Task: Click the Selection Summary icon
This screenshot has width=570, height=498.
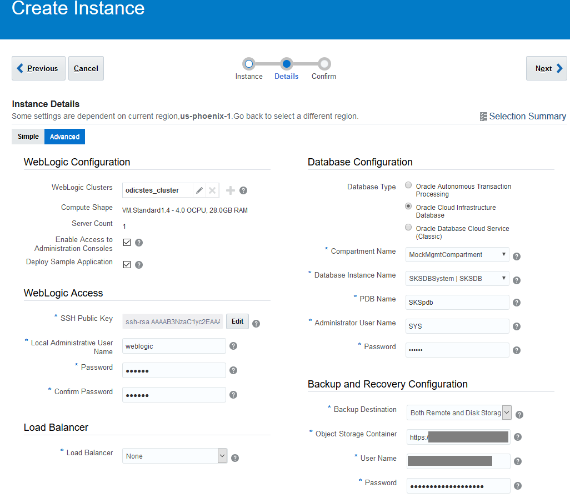Action: [484, 116]
